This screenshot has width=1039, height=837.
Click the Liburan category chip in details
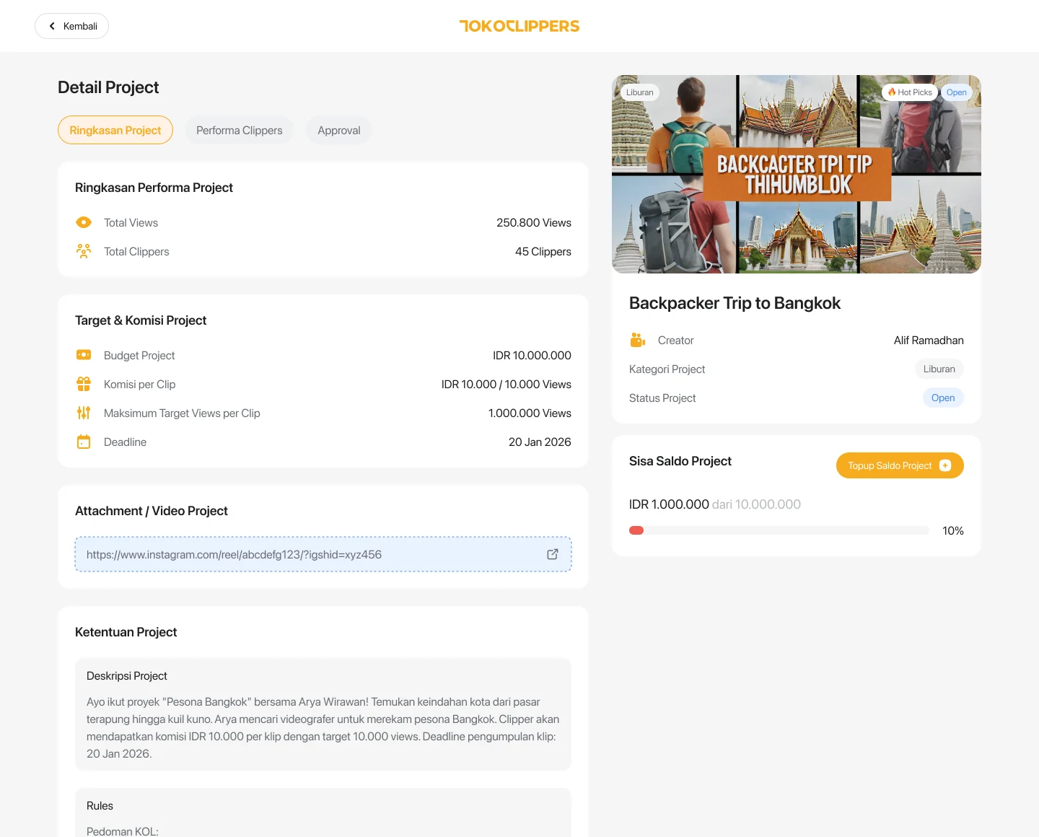(939, 369)
